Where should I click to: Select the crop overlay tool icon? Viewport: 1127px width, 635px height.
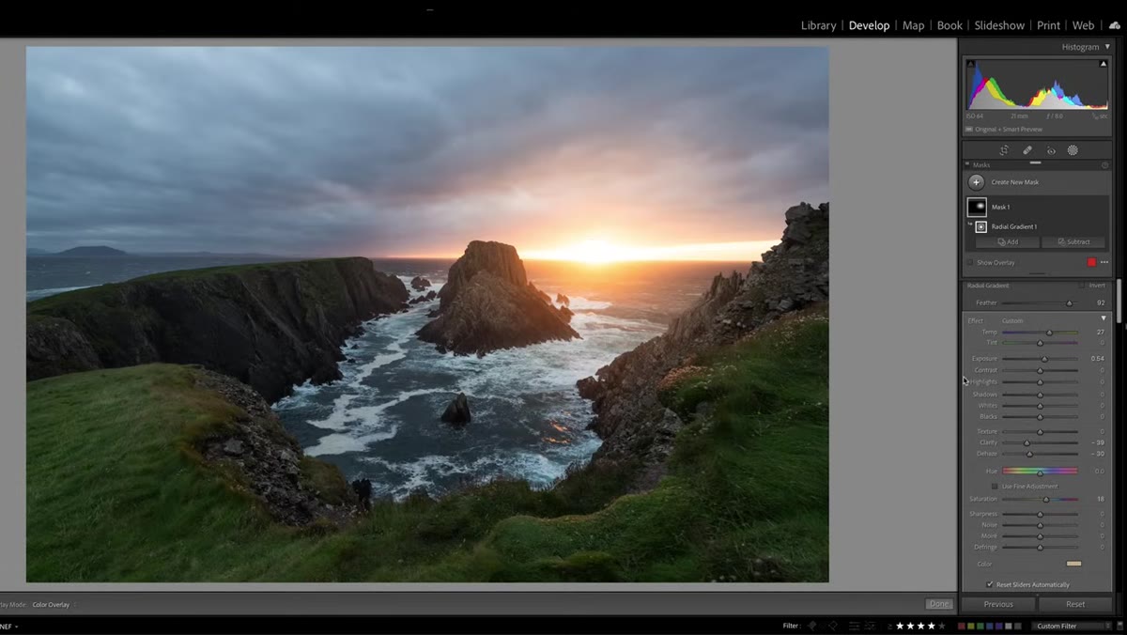point(1004,150)
